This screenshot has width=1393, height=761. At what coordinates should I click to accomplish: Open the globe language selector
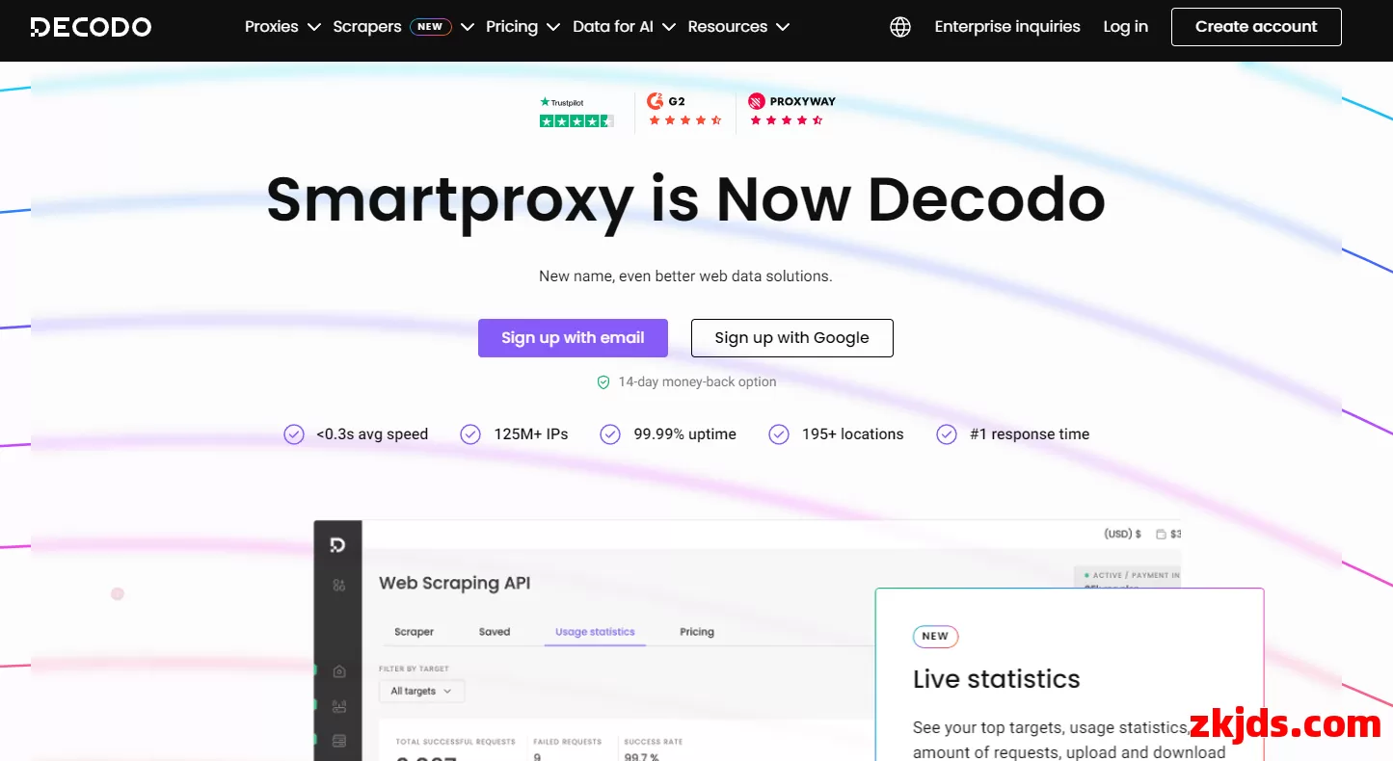[x=900, y=27]
